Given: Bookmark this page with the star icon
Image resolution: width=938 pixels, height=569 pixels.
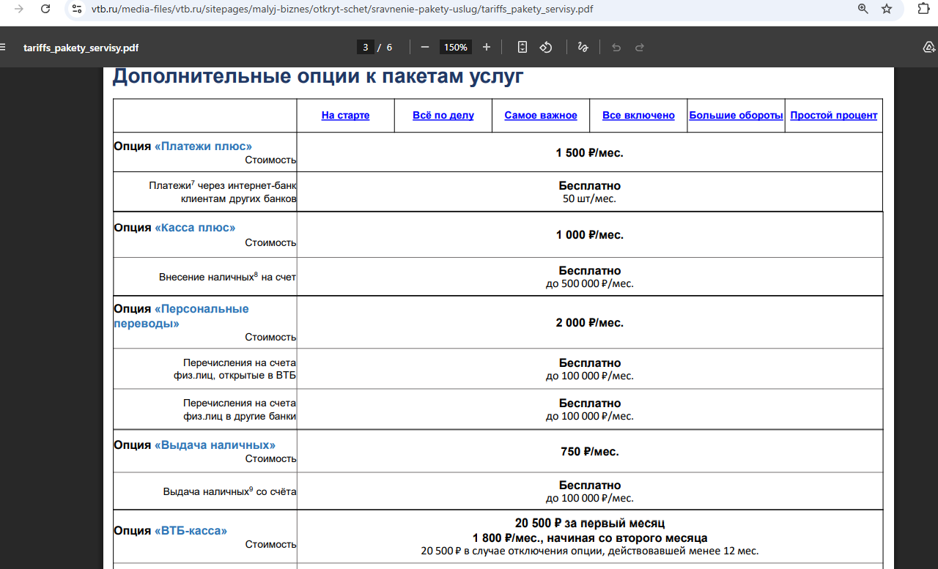Looking at the screenshot, I should tap(887, 9).
